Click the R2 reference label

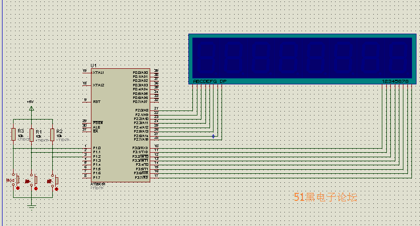[59, 131]
